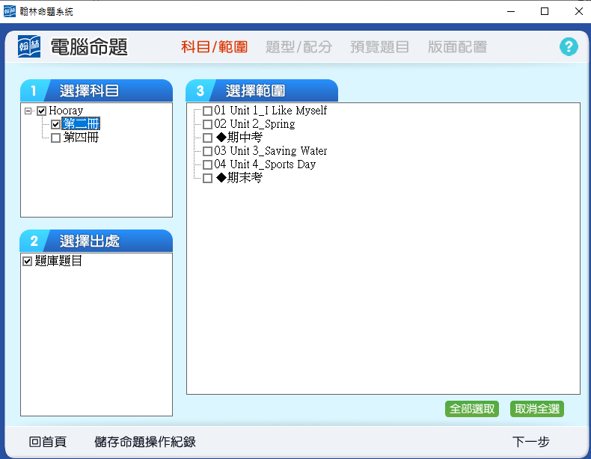Check the 第四冊 checkbox

pyautogui.click(x=56, y=138)
